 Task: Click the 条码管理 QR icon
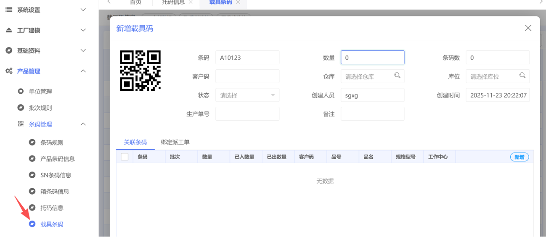point(21,124)
